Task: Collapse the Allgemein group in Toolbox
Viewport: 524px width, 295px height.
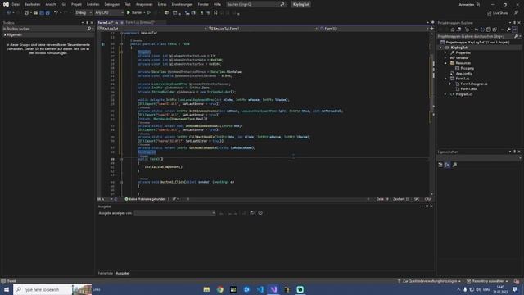Action: click(x=5, y=34)
